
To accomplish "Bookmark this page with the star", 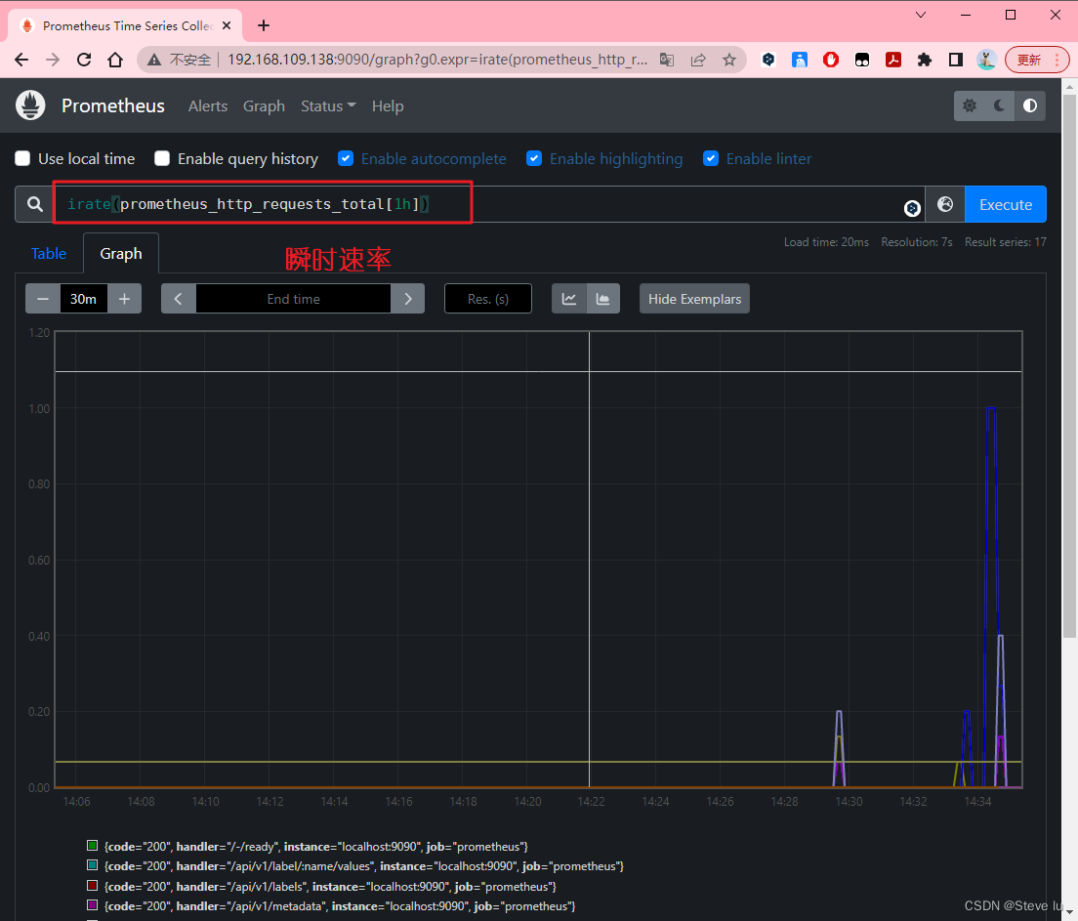I will (x=729, y=60).
